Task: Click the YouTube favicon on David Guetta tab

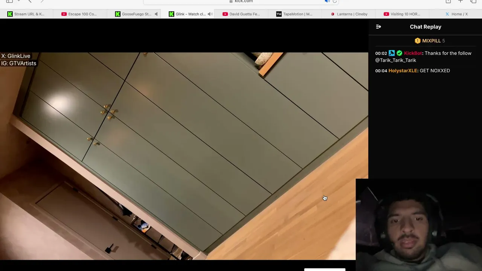Action: pos(225,14)
